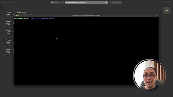
Task: Click the extension badge icon on page
Action: (x=167, y=11)
